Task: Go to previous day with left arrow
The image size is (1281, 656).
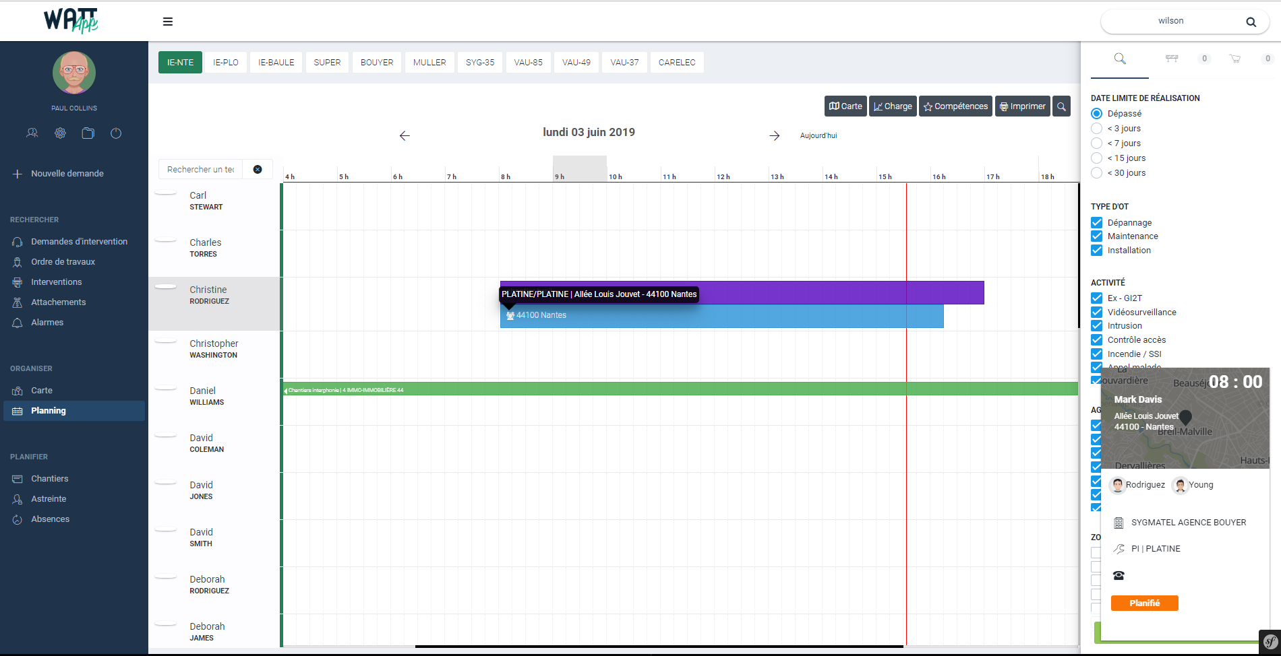Action: pos(405,136)
